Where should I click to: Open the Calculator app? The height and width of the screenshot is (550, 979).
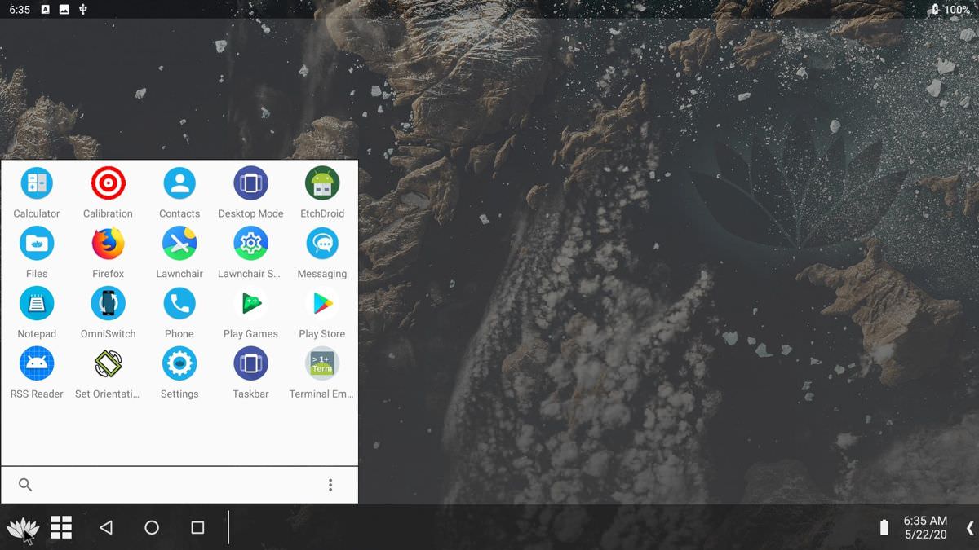pyautogui.click(x=37, y=183)
